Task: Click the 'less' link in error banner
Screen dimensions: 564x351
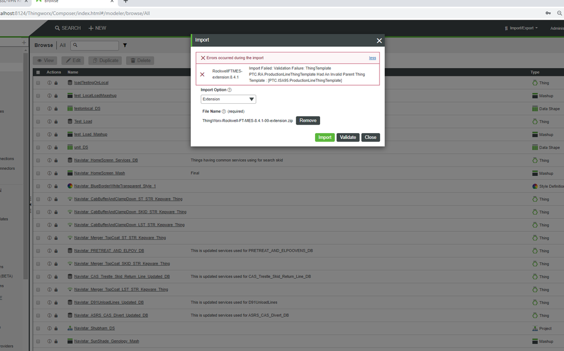Action: (x=372, y=58)
